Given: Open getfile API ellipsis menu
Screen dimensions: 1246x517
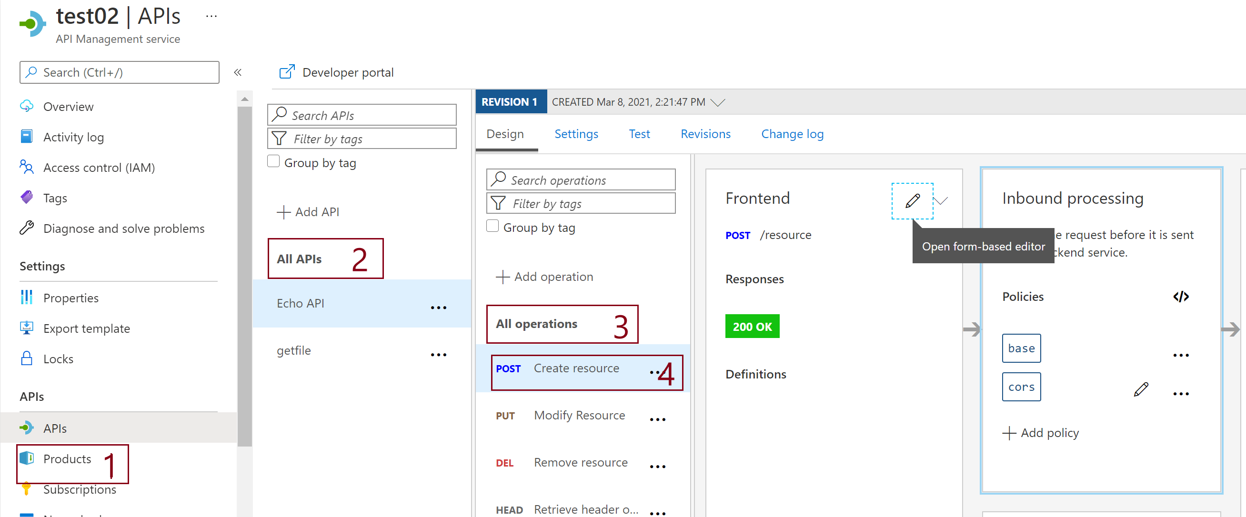Looking at the screenshot, I should (x=438, y=355).
